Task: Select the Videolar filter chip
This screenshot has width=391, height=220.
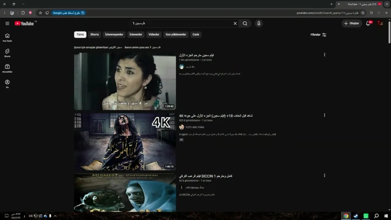Action: 154,35
